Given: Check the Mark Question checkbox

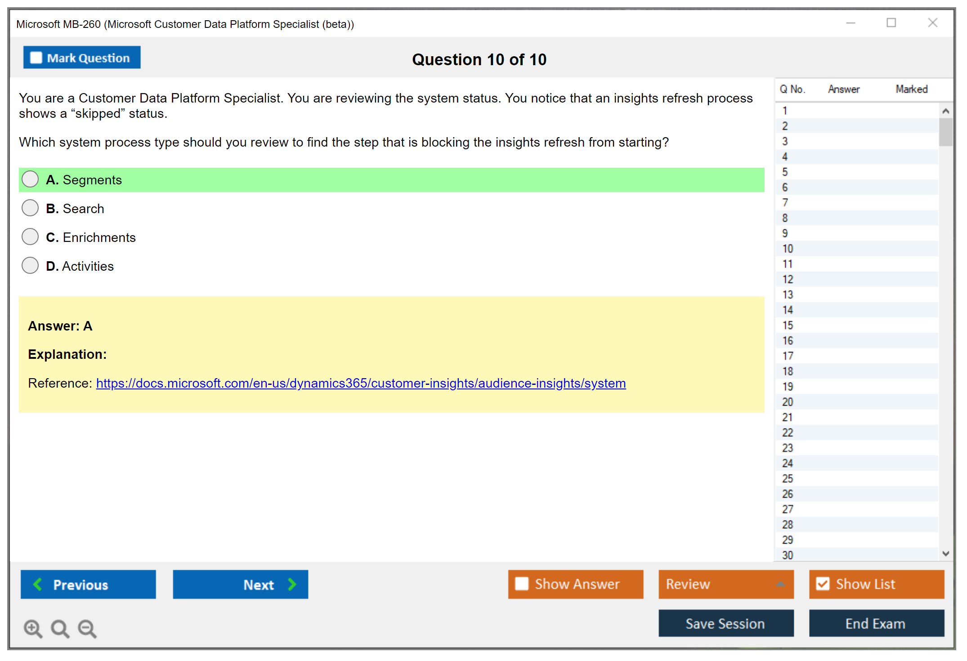Looking at the screenshot, I should click(36, 58).
